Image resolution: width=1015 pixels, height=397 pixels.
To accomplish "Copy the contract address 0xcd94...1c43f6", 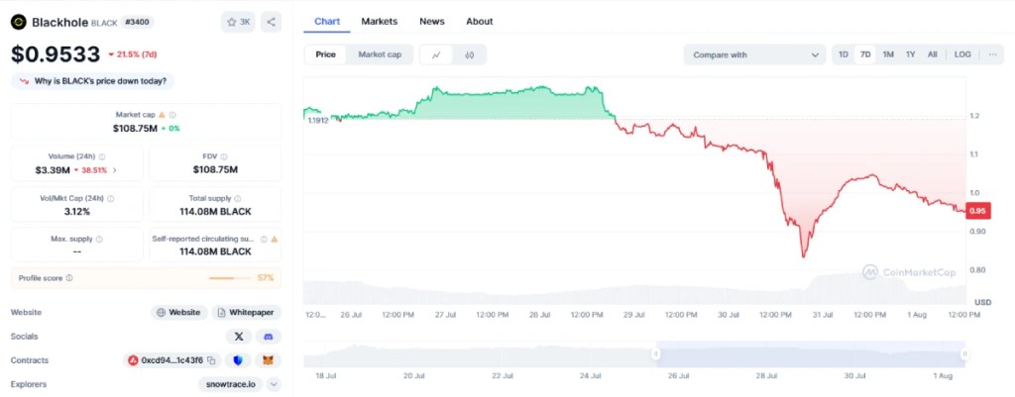I will (211, 360).
